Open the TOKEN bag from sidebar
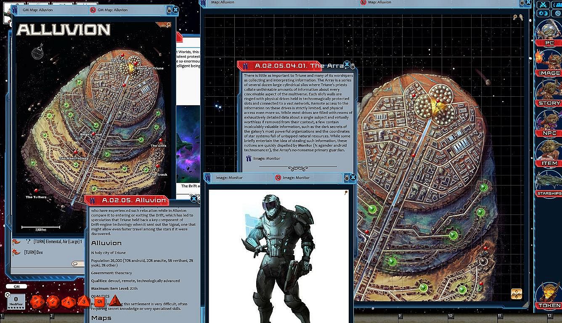 (x=549, y=296)
